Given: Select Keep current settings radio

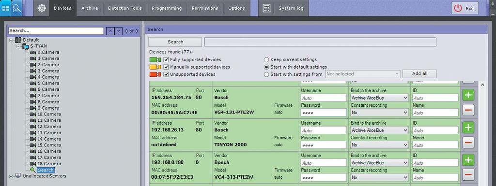Looking at the screenshot, I should (266, 59).
